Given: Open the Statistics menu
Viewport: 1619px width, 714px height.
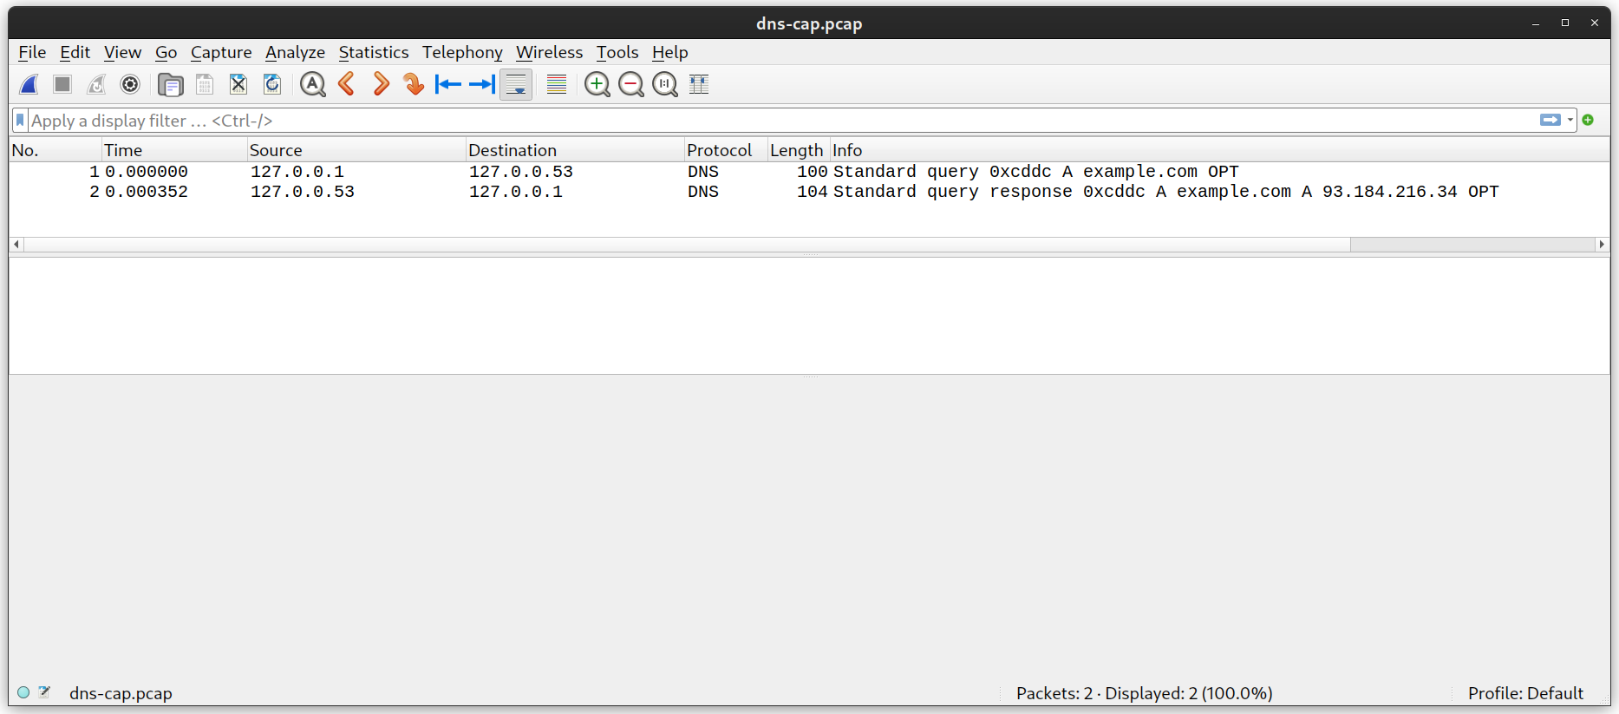Looking at the screenshot, I should click(374, 53).
